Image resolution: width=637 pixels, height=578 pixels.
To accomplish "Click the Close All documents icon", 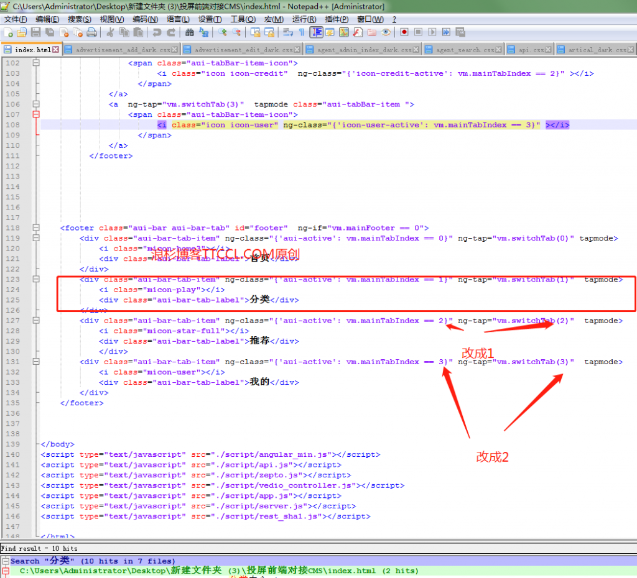I will 78,32.
